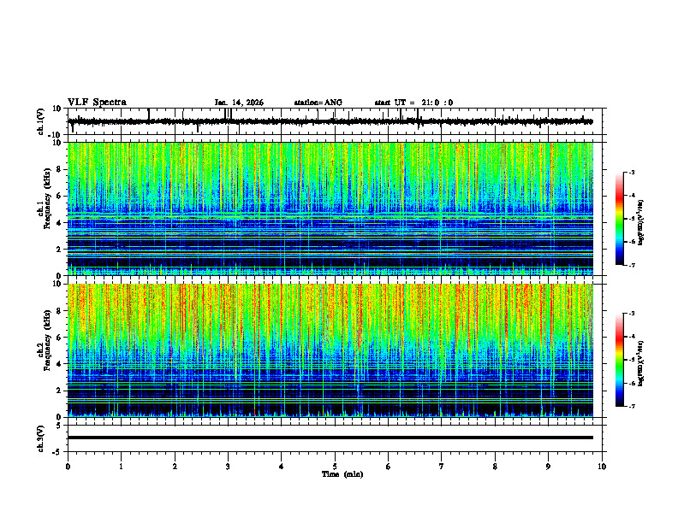Click the ch.1 voltage waveform trace
Viewport: 678px width, 523px height.
pyautogui.click(x=330, y=121)
